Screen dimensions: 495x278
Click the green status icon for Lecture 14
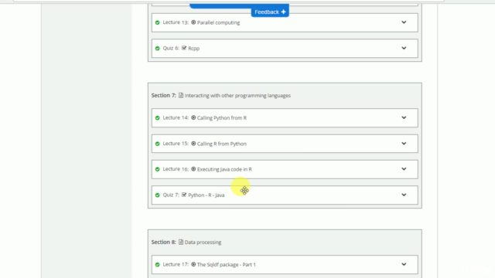(157, 118)
